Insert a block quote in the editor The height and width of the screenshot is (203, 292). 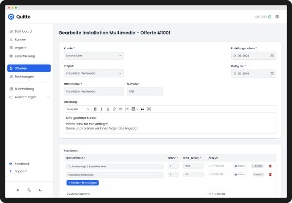tap(143, 109)
